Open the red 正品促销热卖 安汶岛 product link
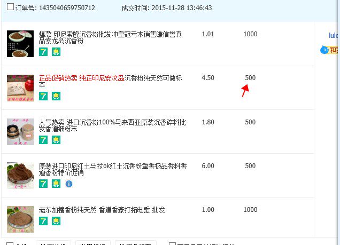The height and width of the screenshot is (245, 340). pos(82,78)
